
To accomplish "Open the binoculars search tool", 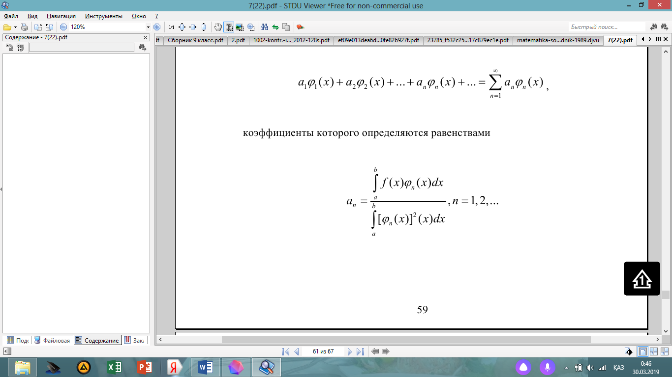I will (x=264, y=27).
